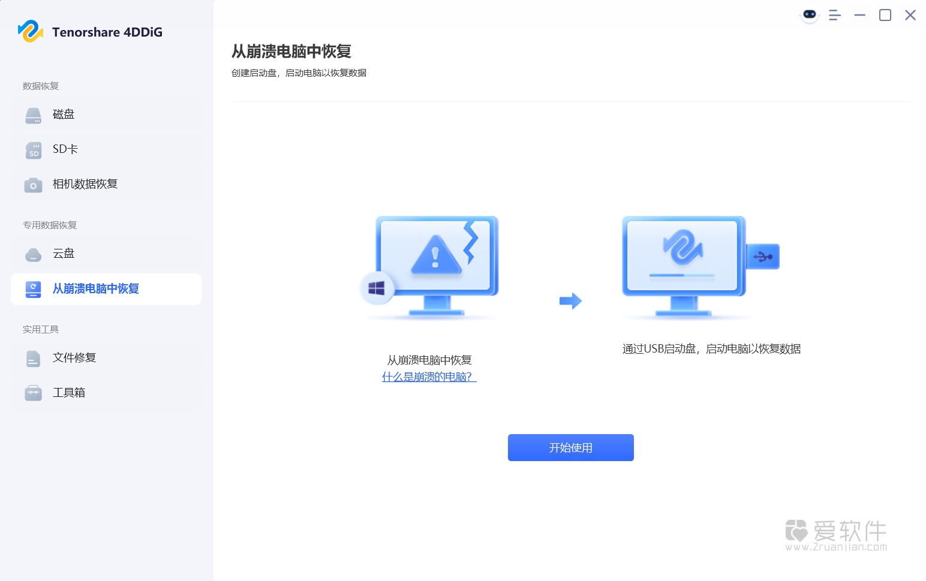Screen dimensions: 926x581
Task: Click the blue arrow between the two illustrations
Action: click(x=571, y=301)
